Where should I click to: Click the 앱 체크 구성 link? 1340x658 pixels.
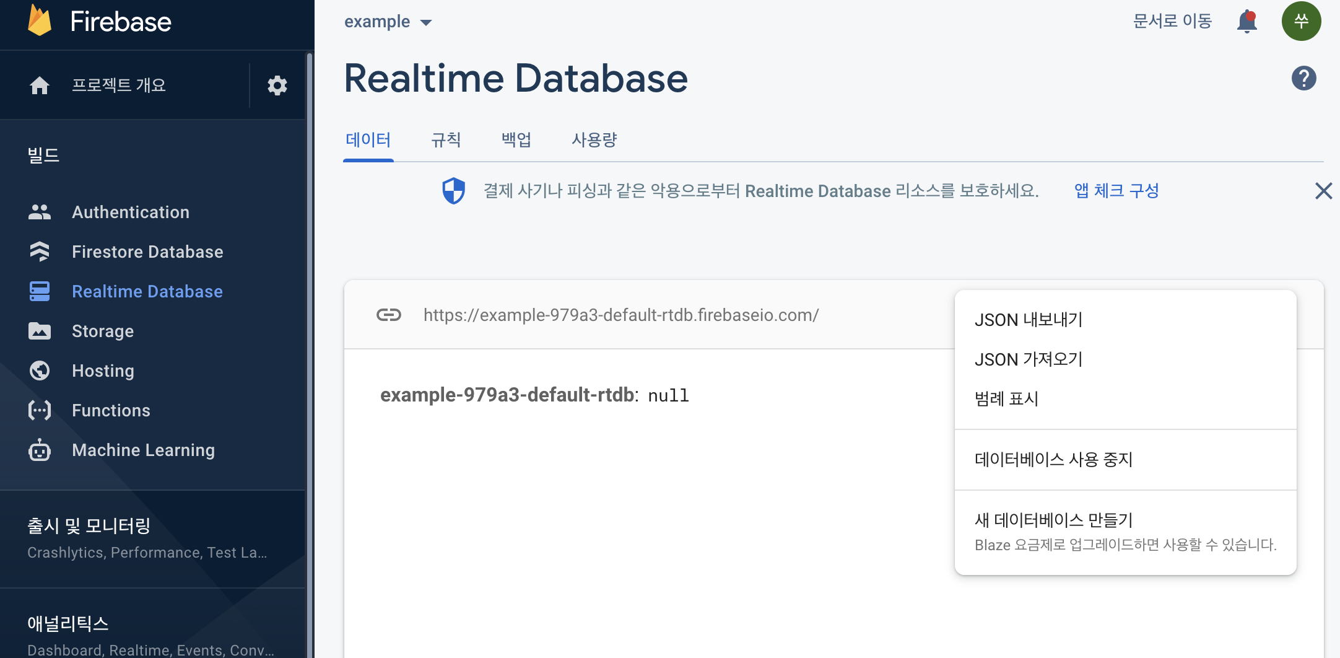pyautogui.click(x=1116, y=191)
